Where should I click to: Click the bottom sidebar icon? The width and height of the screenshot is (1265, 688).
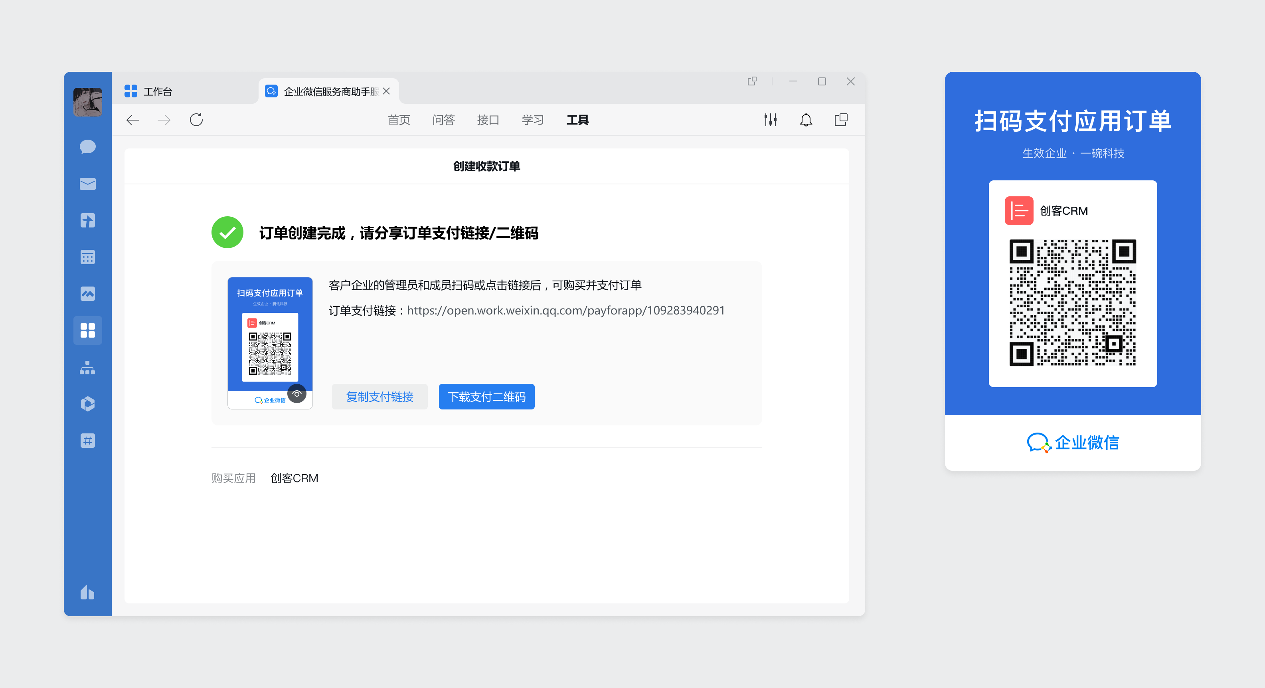tap(87, 592)
